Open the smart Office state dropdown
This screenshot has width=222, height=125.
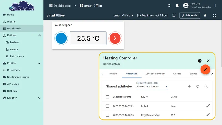(123, 16)
